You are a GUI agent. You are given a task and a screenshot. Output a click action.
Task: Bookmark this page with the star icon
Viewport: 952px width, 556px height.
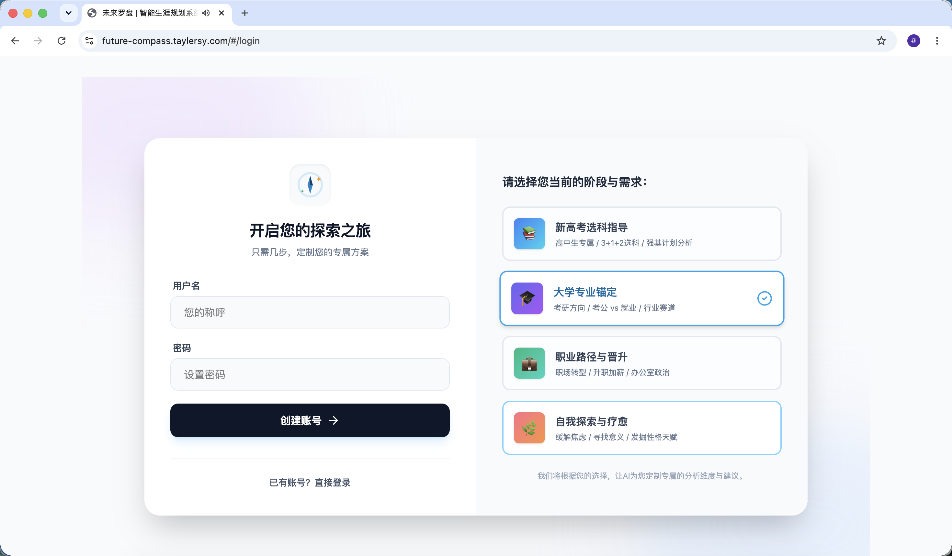(881, 41)
